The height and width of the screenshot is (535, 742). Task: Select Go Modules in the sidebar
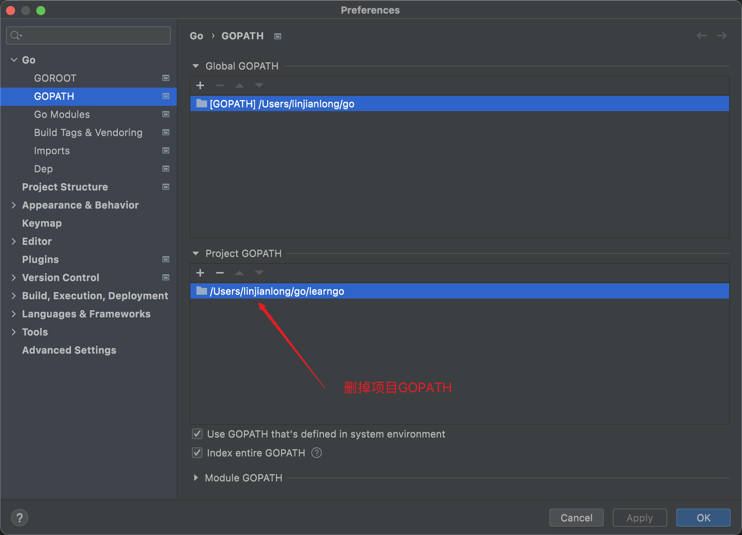point(62,114)
